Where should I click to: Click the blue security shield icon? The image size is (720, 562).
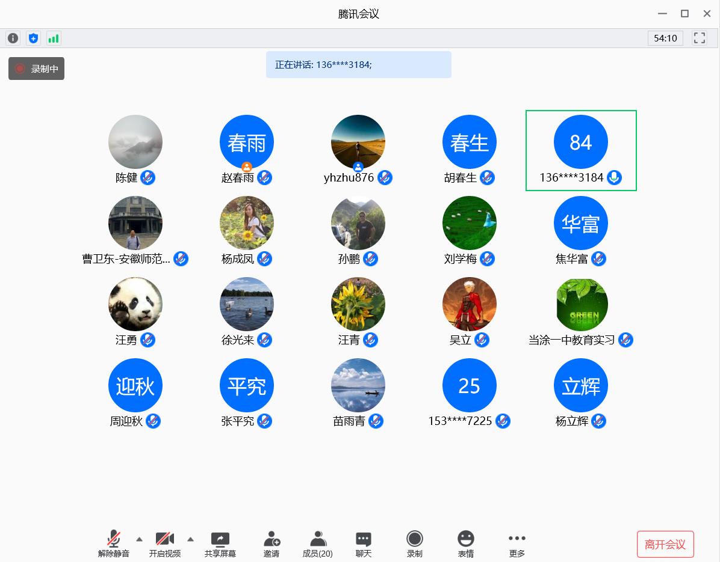coord(33,38)
